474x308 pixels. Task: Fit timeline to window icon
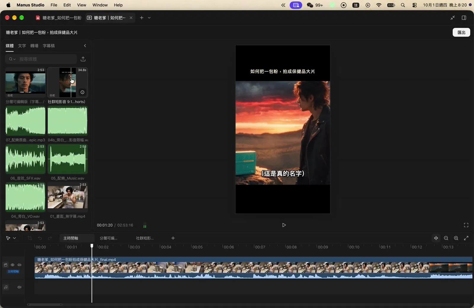[x=466, y=238]
